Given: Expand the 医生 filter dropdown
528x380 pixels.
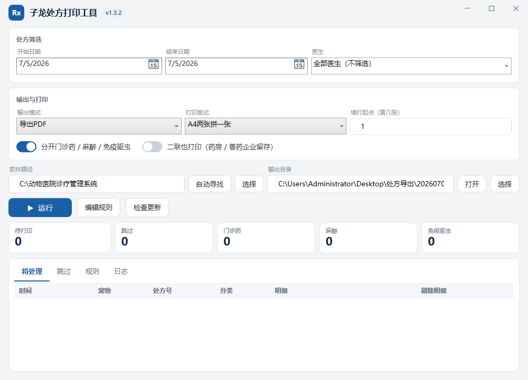Looking at the screenshot, I should click(x=411, y=66).
